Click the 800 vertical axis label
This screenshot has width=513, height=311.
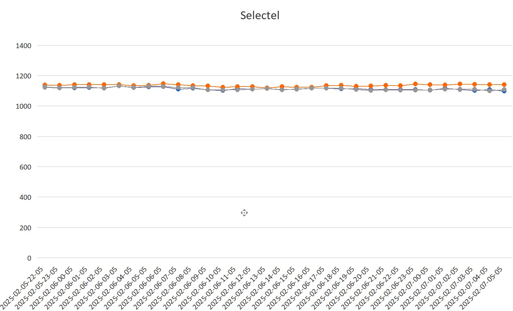pyautogui.click(x=25, y=137)
